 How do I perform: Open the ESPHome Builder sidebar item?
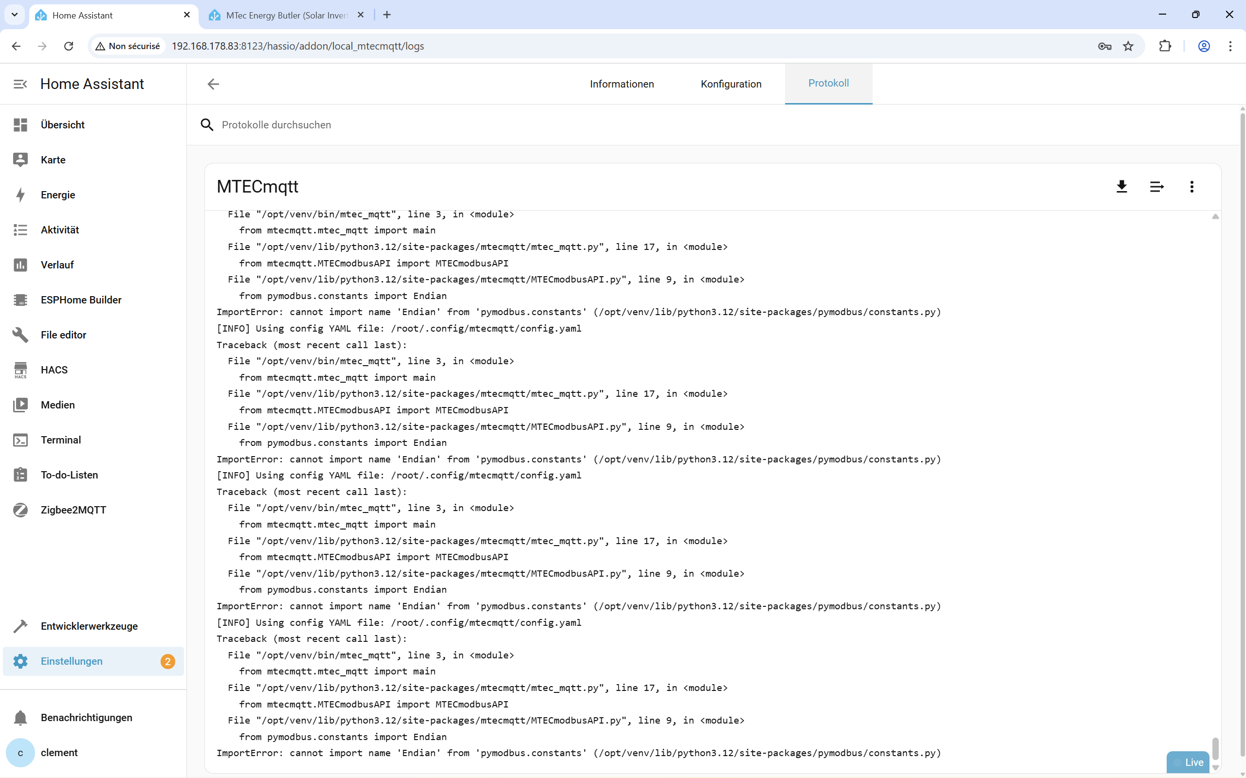coord(81,300)
